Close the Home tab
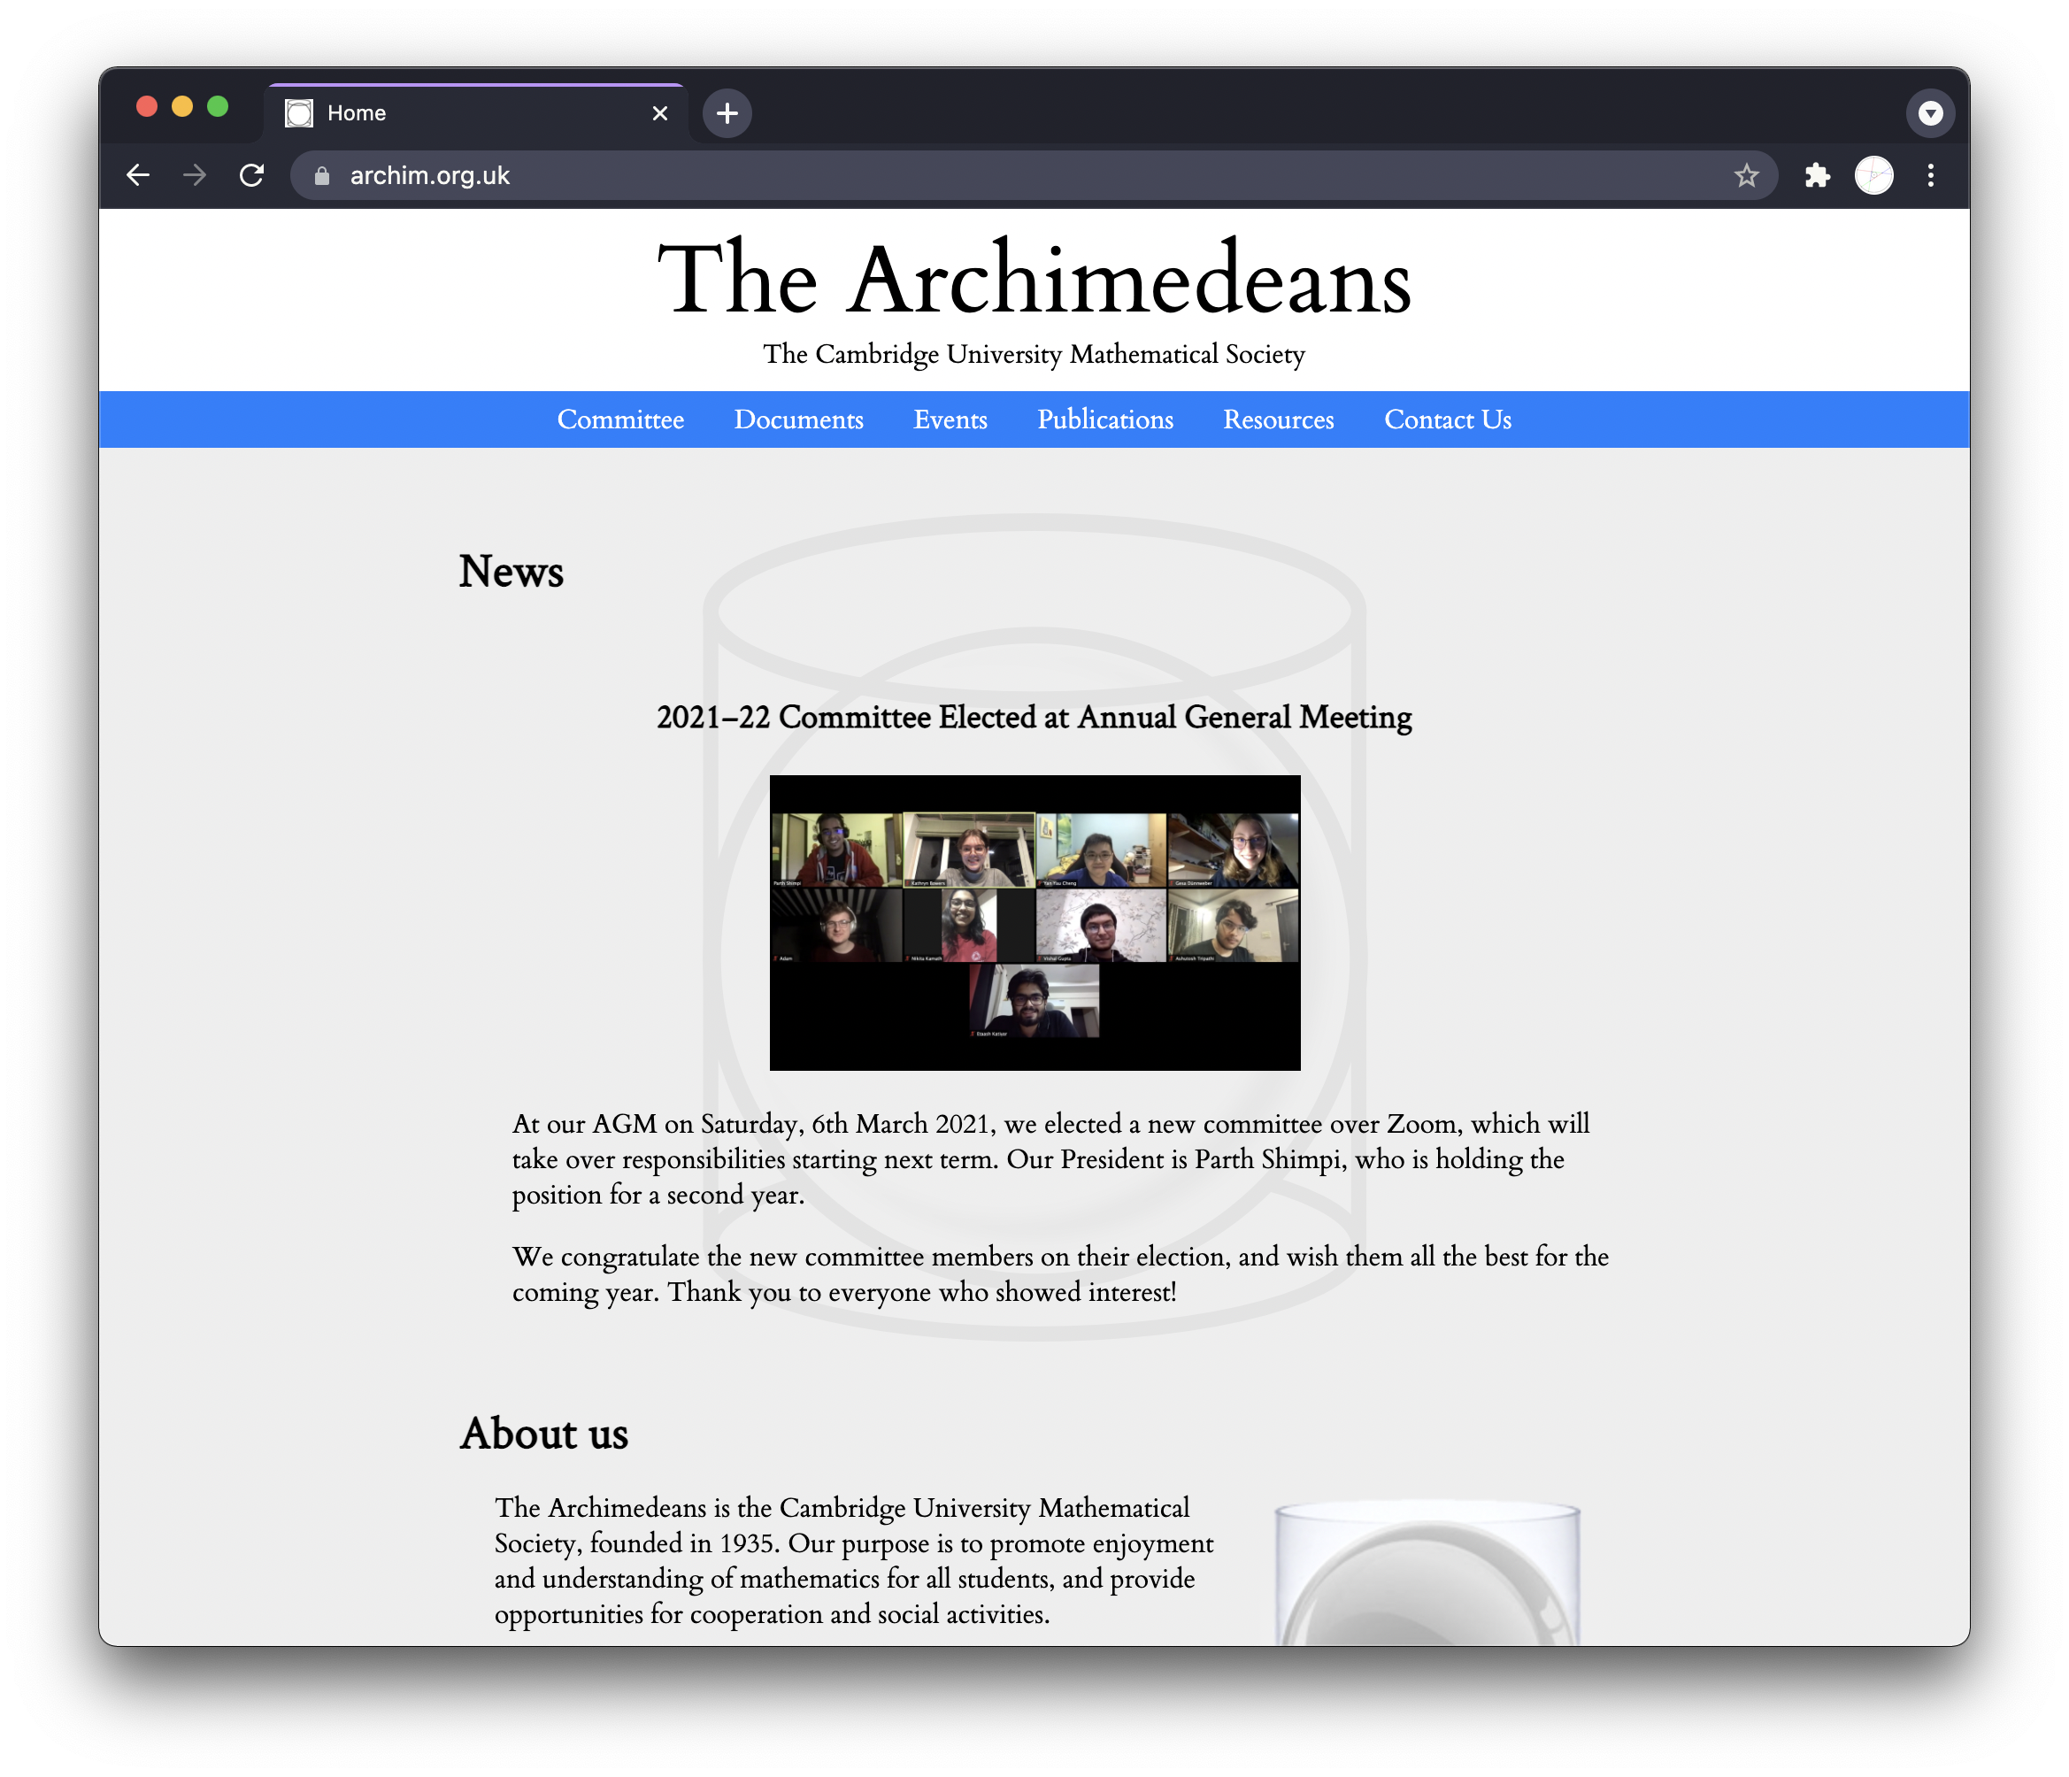Image resolution: width=2069 pixels, height=1777 pixels. pyautogui.click(x=659, y=112)
